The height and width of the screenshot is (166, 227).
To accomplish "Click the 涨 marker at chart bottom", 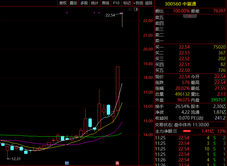I will [x=117, y=163].
